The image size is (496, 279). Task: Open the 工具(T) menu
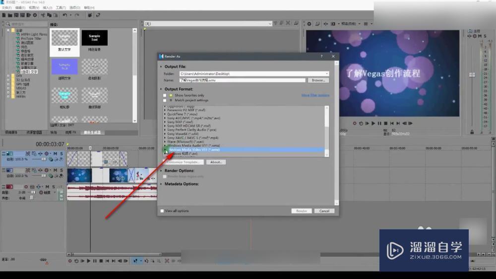61,7
